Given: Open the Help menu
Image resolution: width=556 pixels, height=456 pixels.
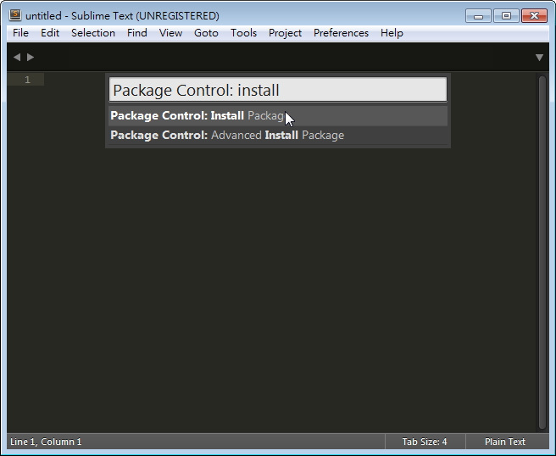Looking at the screenshot, I should pyautogui.click(x=392, y=33).
